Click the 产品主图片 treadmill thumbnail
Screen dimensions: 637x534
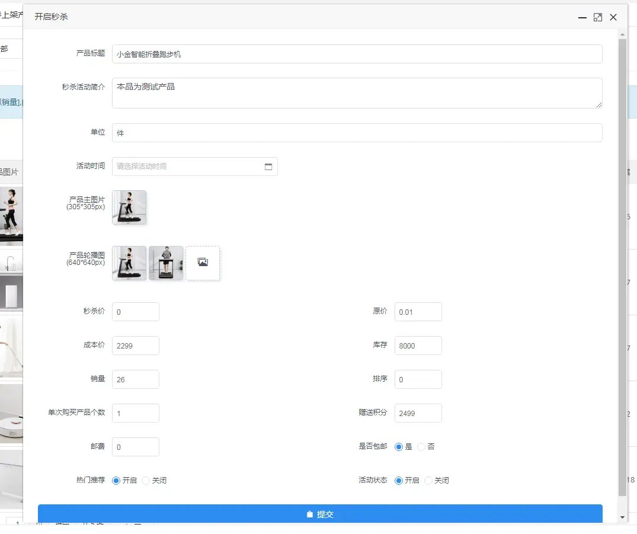point(129,207)
